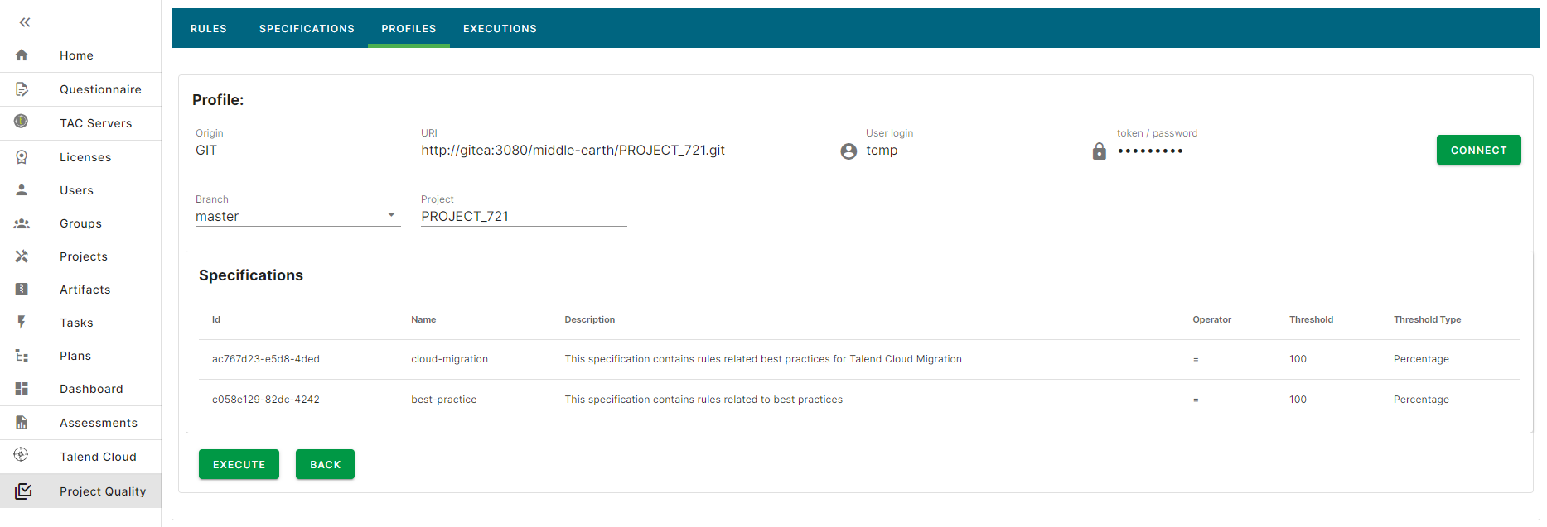This screenshot has height=527, width=1547.
Task: Click the Name column header
Action: (x=423, y=319)
